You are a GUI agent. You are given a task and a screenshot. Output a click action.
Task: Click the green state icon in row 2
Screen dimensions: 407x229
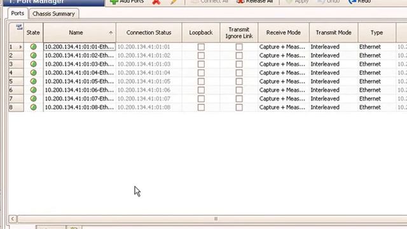pyautogui.click(x=33, y=55)
